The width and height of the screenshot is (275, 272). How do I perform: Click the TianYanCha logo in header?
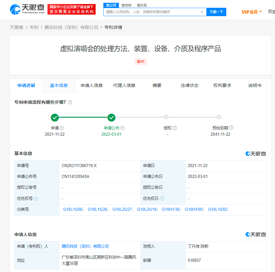tap(27, 9)
